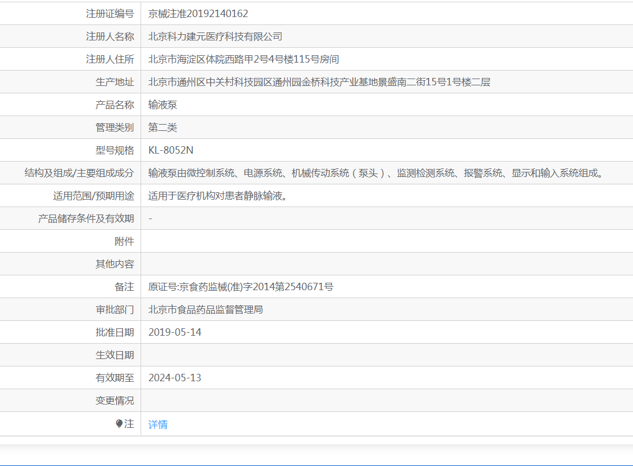Viewport: 633px width, 466px height.
Task: Select the address 北京市海淀区体院西路甲2号4号楼115号房间
Action: (244, 59)
